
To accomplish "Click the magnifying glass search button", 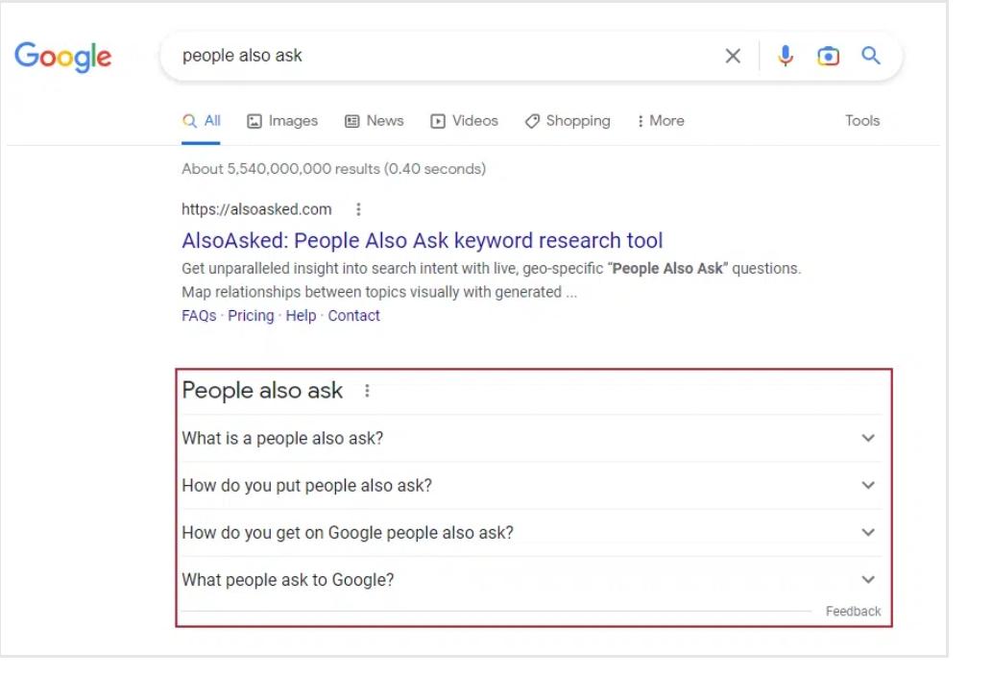I will pos(871,57).
